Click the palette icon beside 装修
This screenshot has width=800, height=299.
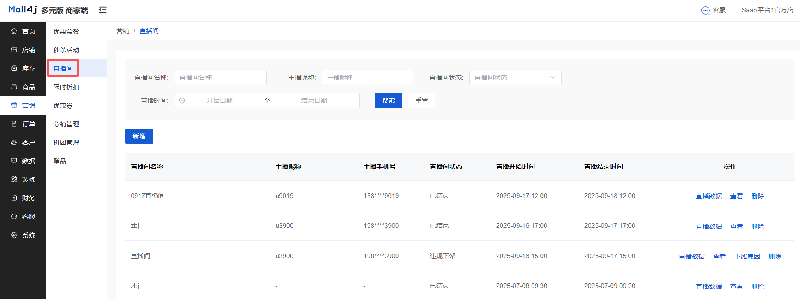click(x=14, y=179)
